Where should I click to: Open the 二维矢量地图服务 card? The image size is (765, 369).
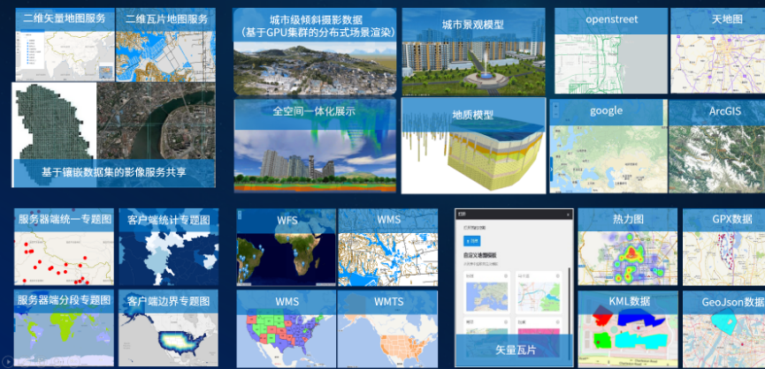point(65,44)
